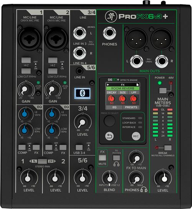
Task: Click the channel 1 LOW 80Hz EQ knob
Action: pyautogui.click(x=25, y=130)
